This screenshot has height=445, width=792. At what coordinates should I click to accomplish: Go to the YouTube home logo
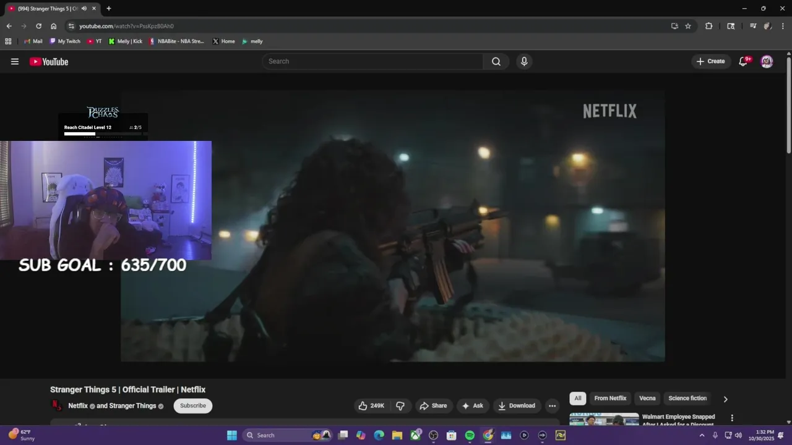49,61
